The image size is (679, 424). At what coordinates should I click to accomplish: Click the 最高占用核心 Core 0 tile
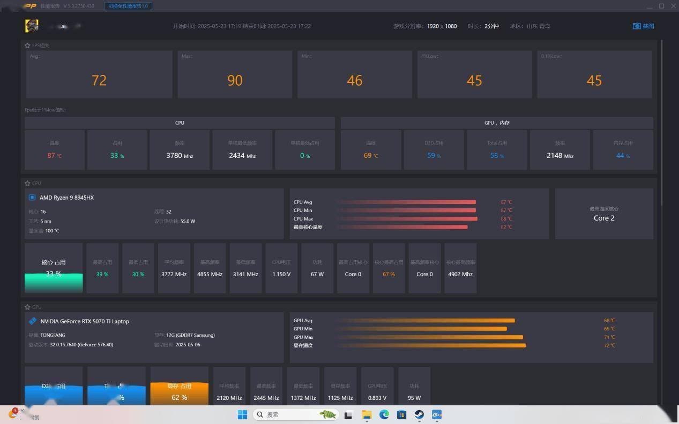[353, 268]
